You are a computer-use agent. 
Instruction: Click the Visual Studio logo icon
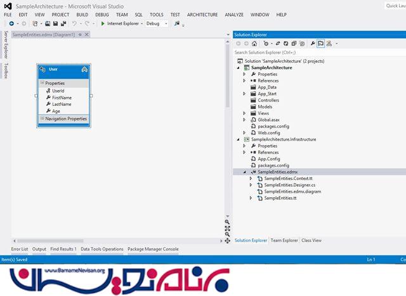tap(8, 6)
